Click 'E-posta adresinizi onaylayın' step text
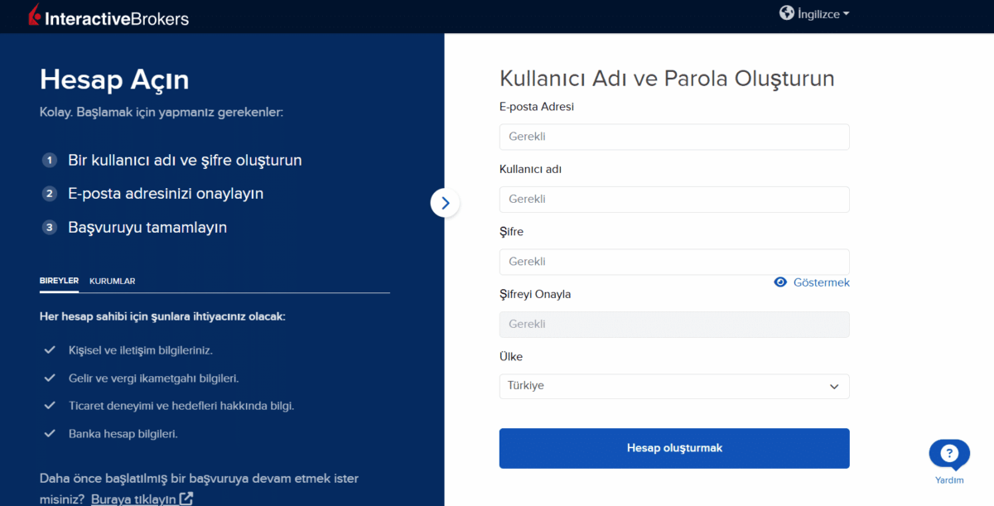Screen dimensions: 994x506 pos(166,194)
